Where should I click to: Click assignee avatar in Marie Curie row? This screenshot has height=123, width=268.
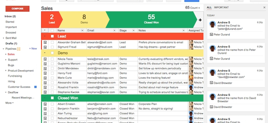(x=191, y=78)
